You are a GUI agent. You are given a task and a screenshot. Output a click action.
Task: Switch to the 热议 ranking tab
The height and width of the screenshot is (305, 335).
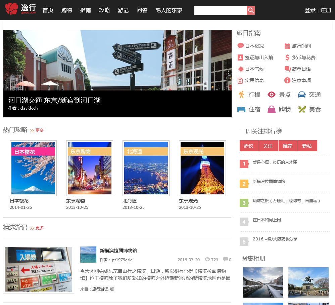pos(249,146)
